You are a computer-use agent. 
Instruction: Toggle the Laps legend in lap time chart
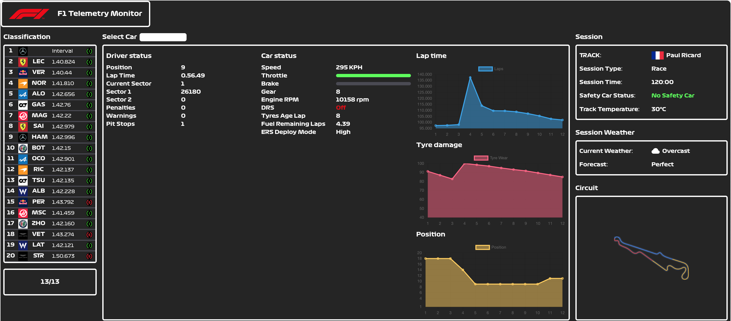[485, 69]
